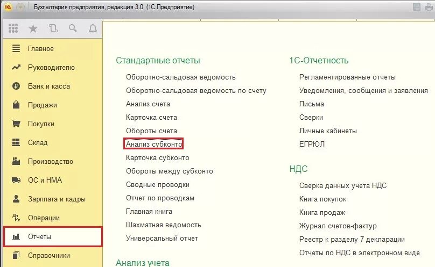Open the ЕГРЮЛ link
This screenshot has width=435, height=267.
pyautogui.click(x=312, y=145)
